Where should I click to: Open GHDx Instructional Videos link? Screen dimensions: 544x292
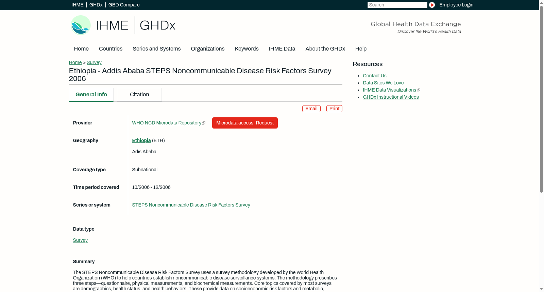click(391, 97)
